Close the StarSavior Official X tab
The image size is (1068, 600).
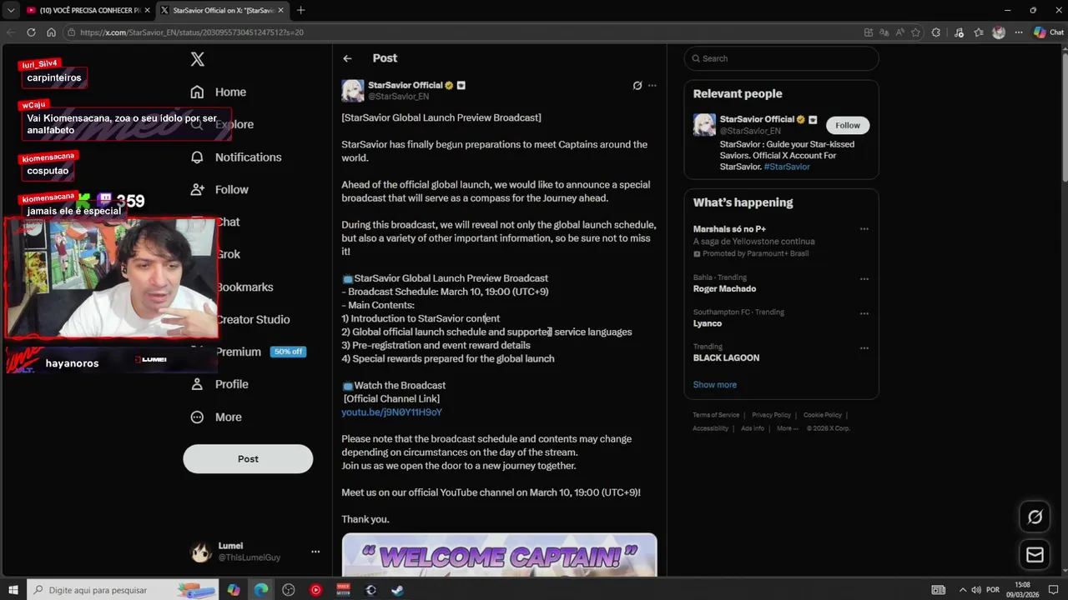click(x=280, y=10)
